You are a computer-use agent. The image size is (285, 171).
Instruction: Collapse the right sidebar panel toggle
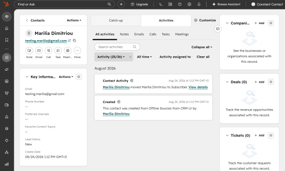(x=218, y=29)
